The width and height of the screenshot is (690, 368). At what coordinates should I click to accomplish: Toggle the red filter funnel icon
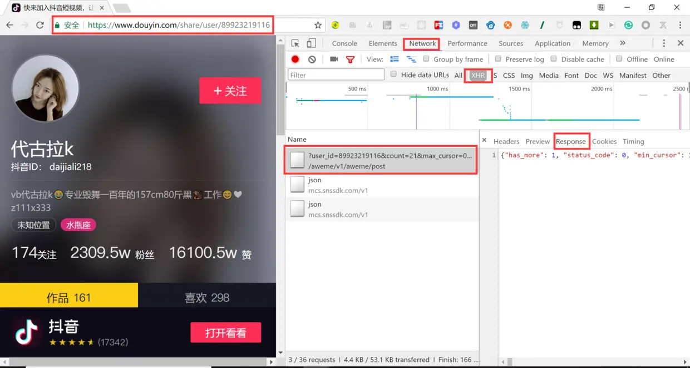pos(351,59)
